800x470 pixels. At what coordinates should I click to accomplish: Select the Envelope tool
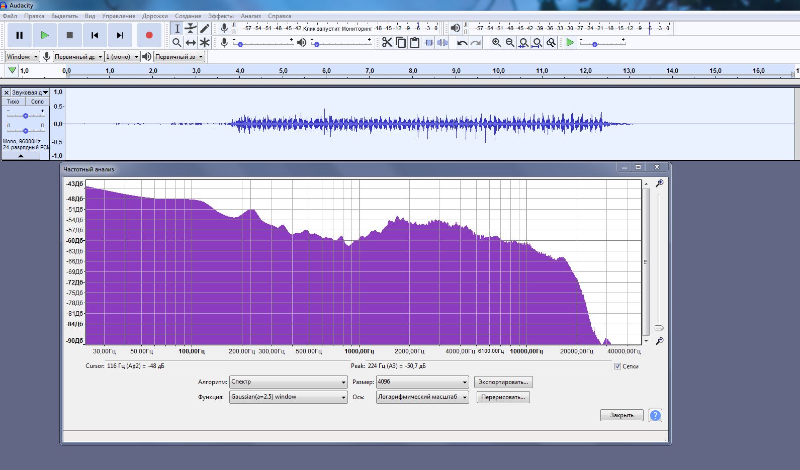[191, 29]
